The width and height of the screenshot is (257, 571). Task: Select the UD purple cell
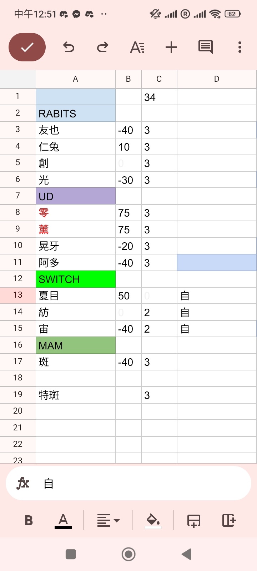click(x=76, y=196)
